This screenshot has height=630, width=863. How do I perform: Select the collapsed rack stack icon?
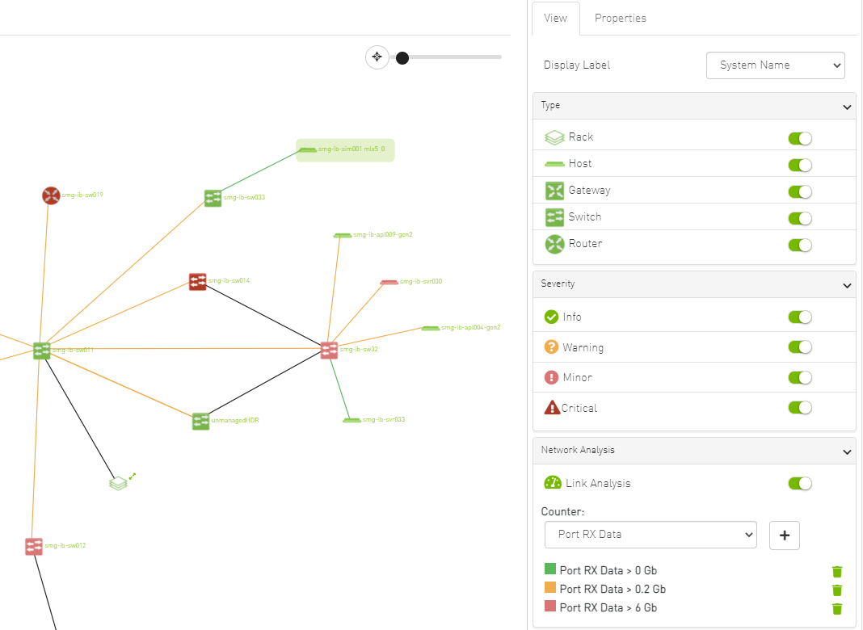click(118, 482)
